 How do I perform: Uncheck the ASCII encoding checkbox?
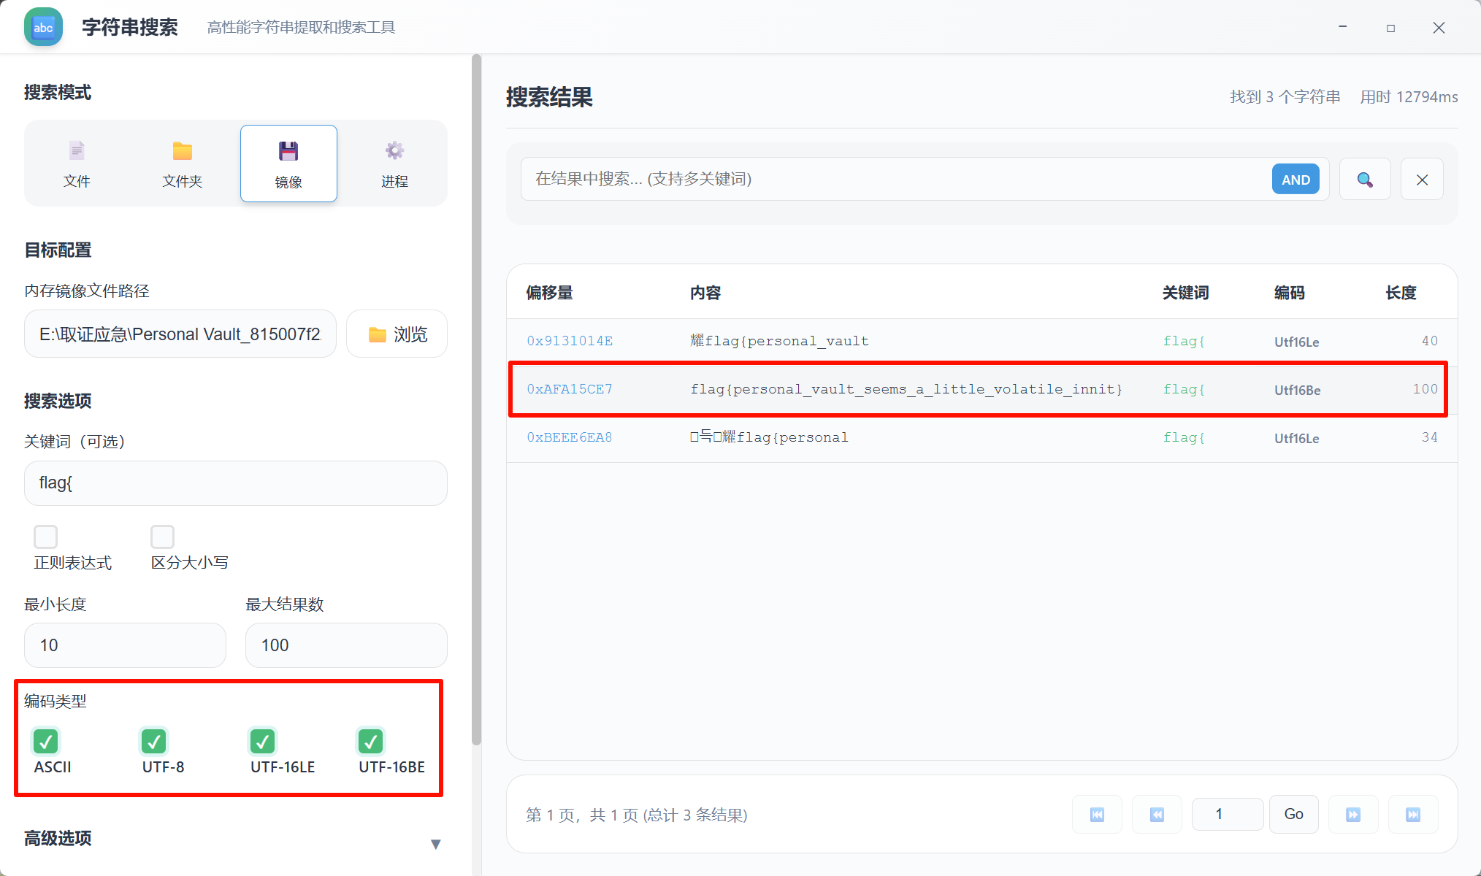tap(46, 742)
